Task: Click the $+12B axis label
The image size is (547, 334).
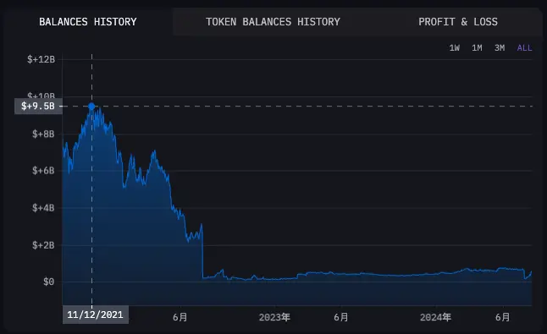Action: pyautogui.click(x=41, y=59)
